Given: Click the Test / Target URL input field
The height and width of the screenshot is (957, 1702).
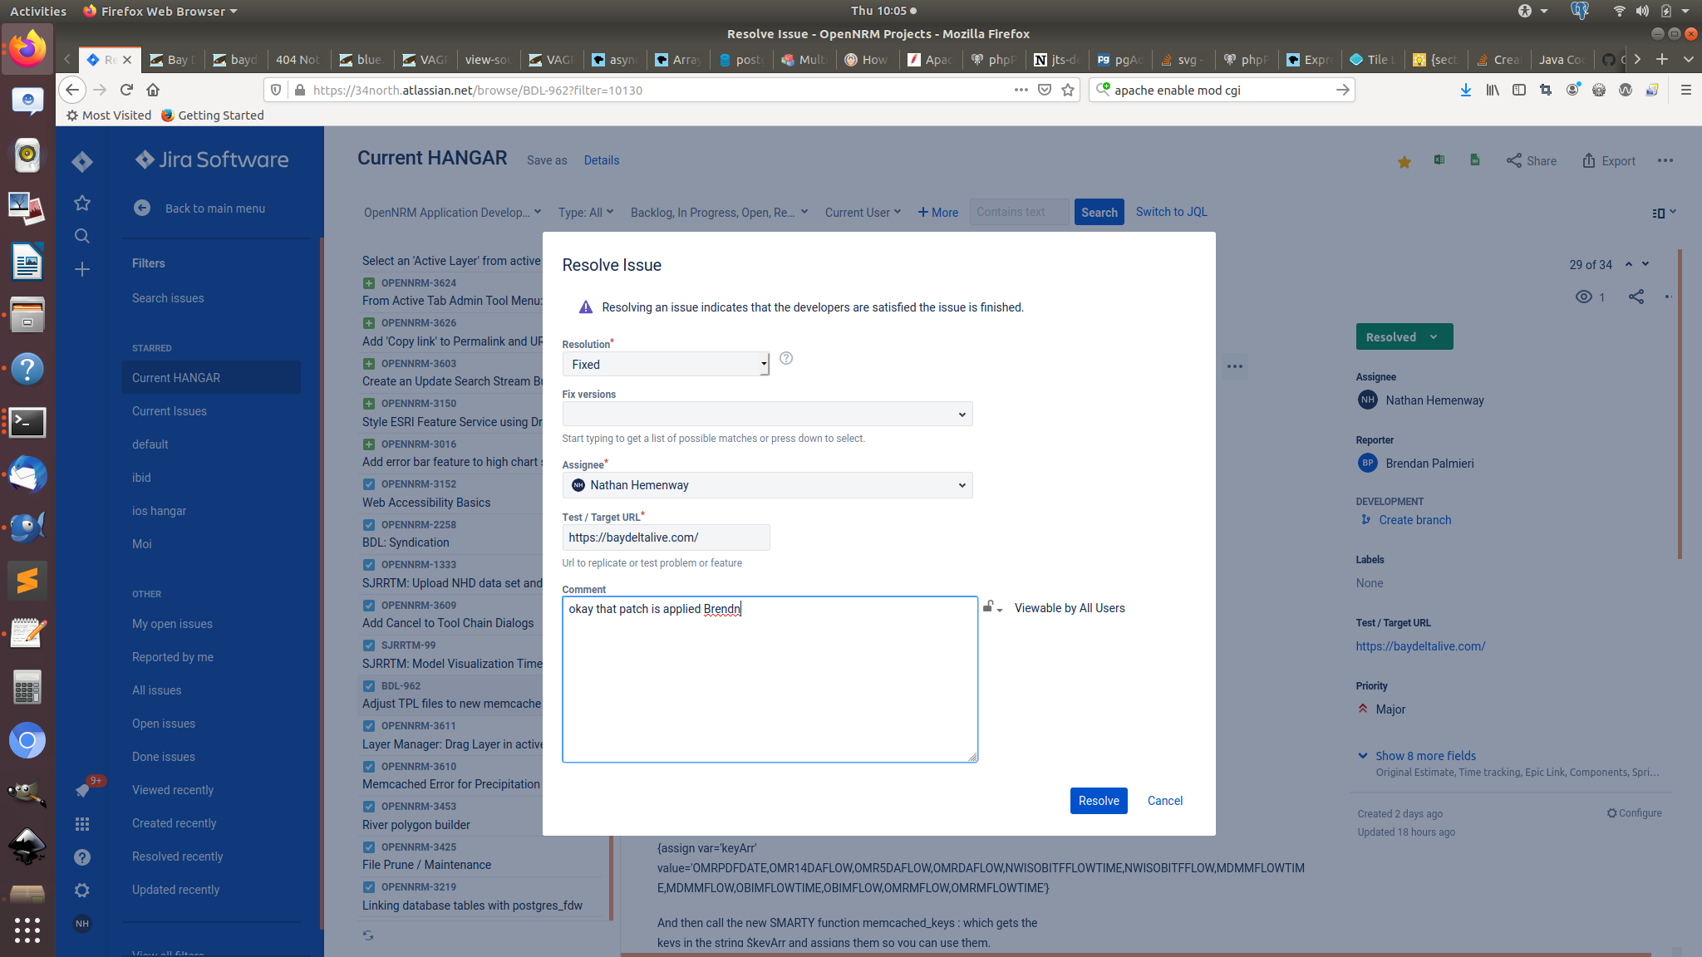Looking at the screenshot, I should coord(666,537).
